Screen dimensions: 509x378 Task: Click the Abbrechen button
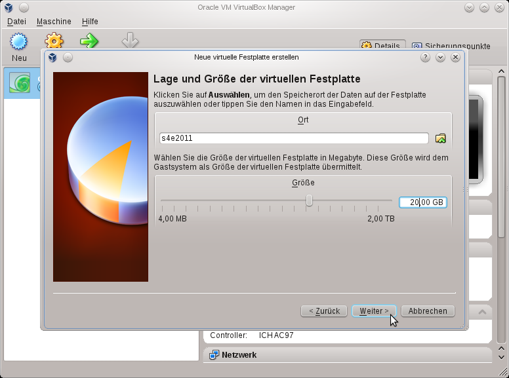(x=428, y=311)
